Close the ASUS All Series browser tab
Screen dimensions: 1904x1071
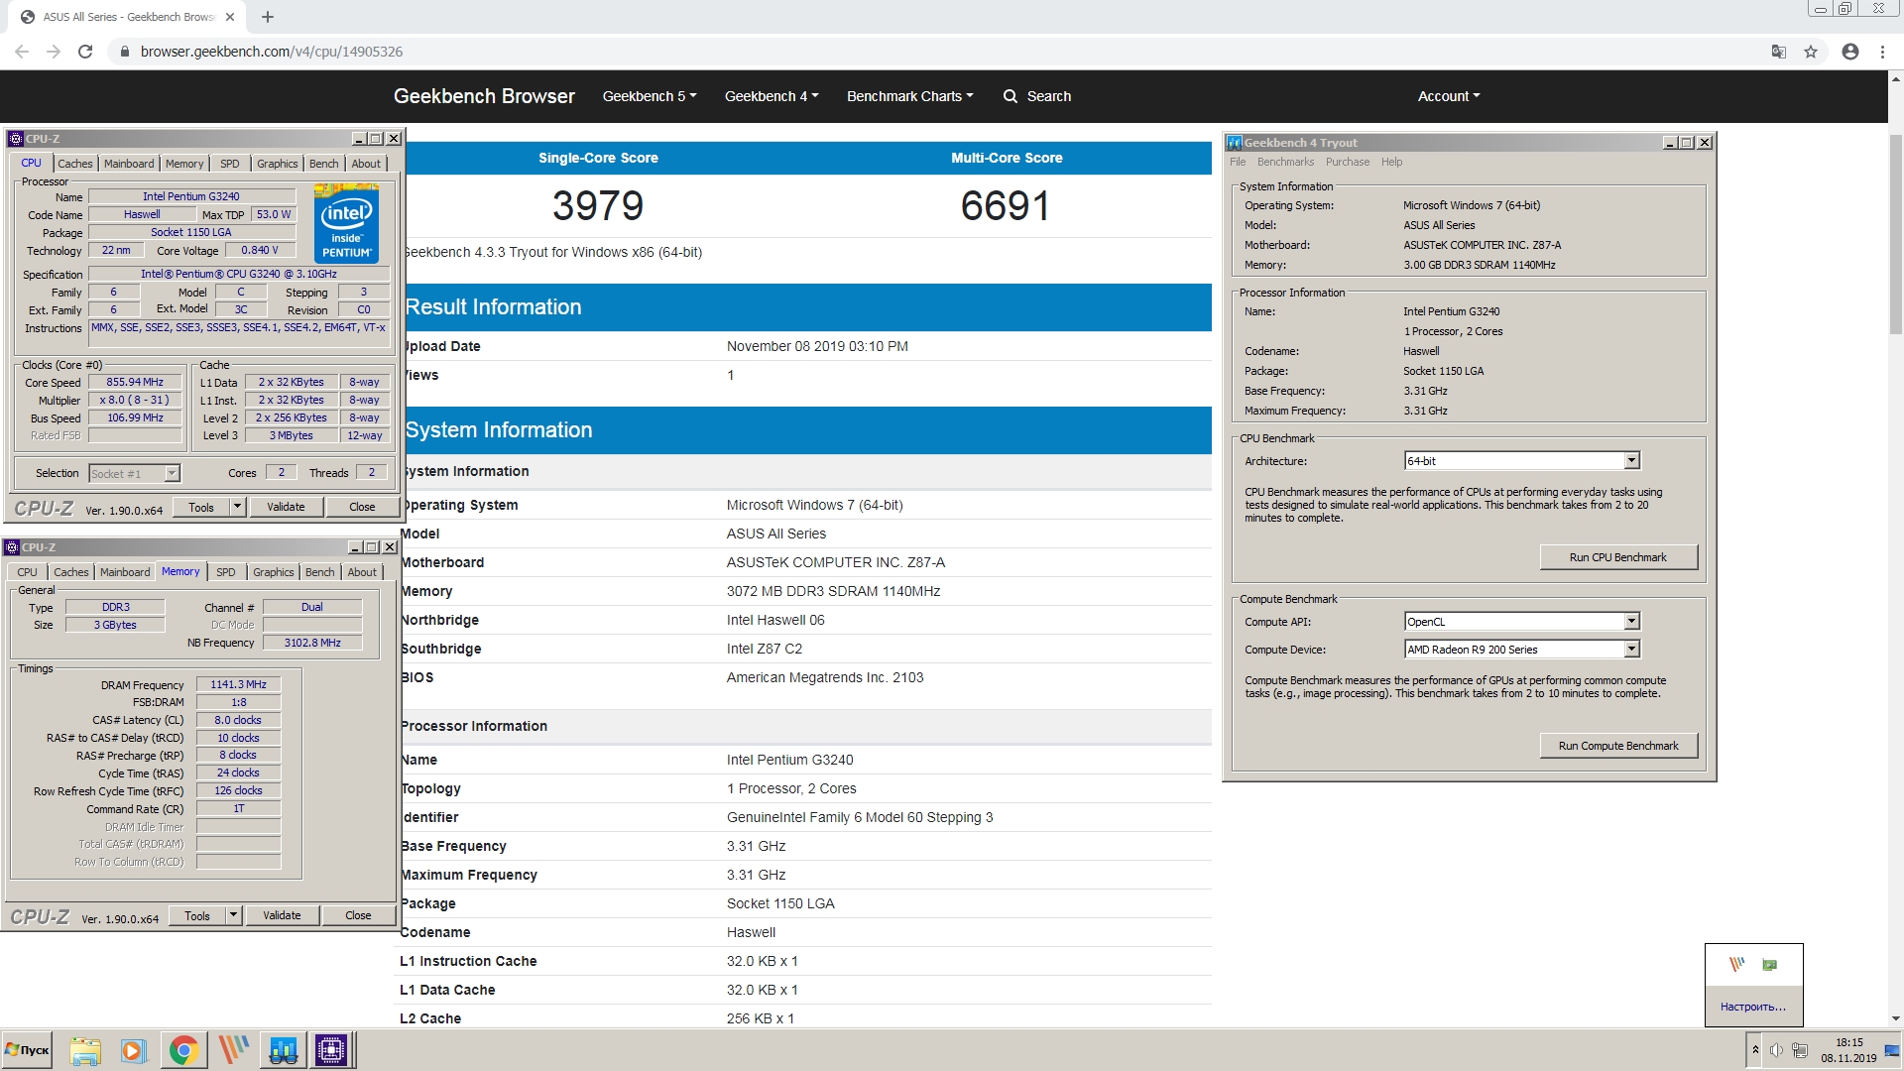tap(230, 17)
